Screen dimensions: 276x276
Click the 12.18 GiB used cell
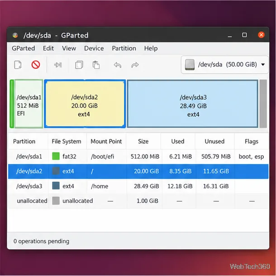click(x=180, y=186)
